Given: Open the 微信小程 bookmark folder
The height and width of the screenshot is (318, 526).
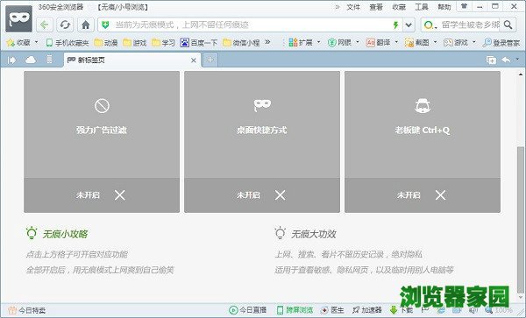Looking at the screenshot, I should point(242,43).
